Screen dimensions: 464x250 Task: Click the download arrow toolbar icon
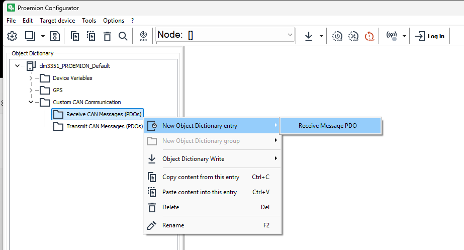(x=309, y=36)
